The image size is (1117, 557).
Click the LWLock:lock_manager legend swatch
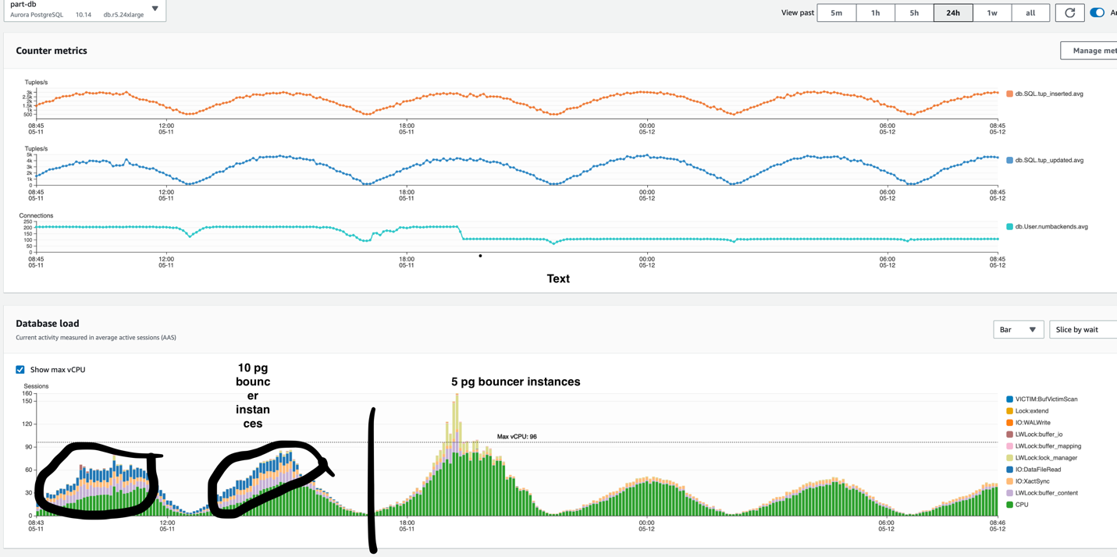(x=1009, y=458)
